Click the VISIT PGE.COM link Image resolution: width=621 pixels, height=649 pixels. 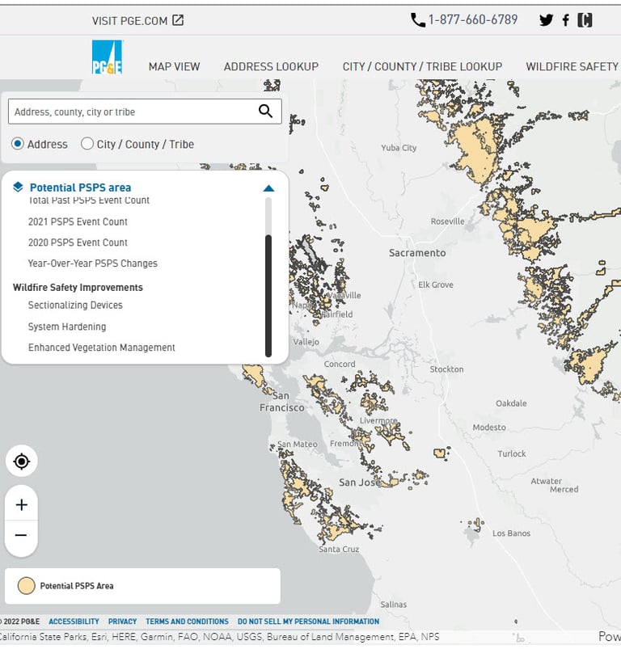(129, 21)
